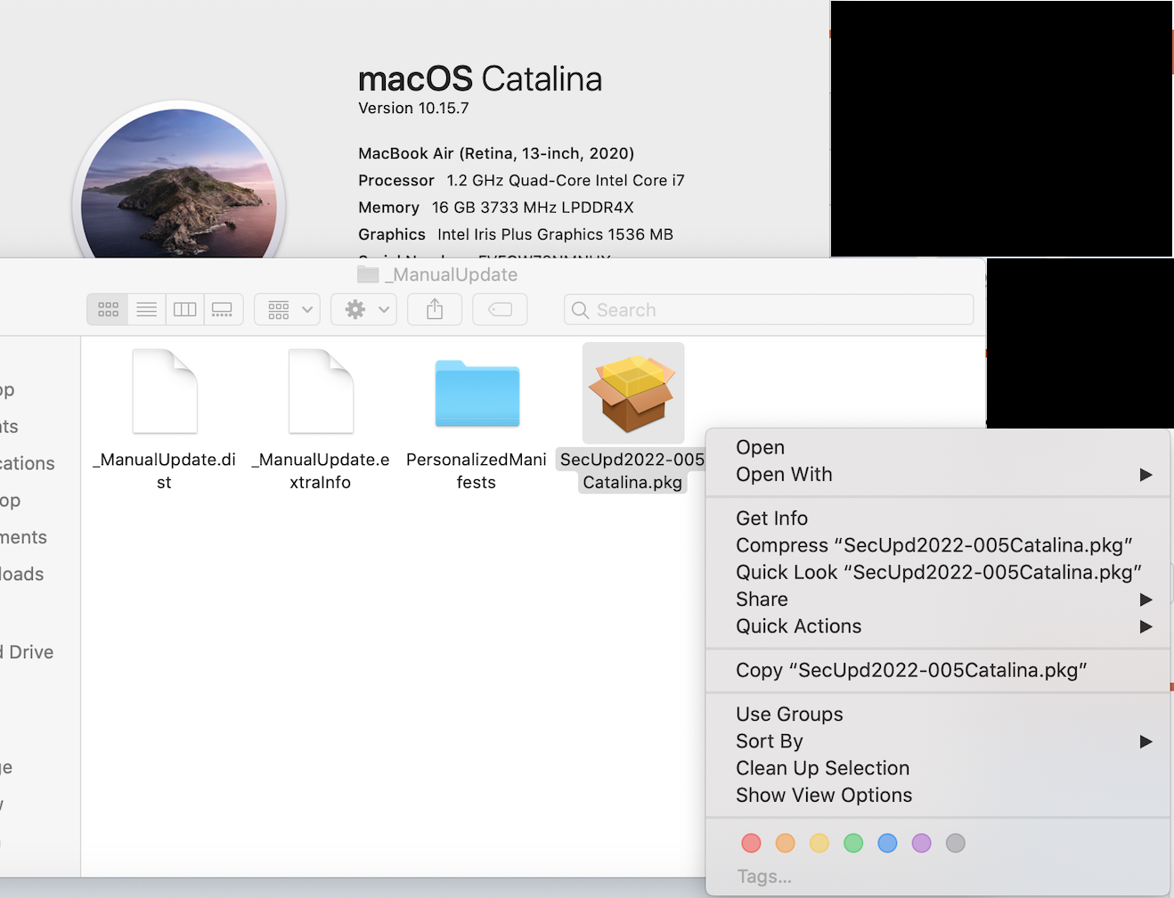Click the SecUpd2022-005Catalina.pkg file name label
The image size is (1174, 898).
point(632,470)
